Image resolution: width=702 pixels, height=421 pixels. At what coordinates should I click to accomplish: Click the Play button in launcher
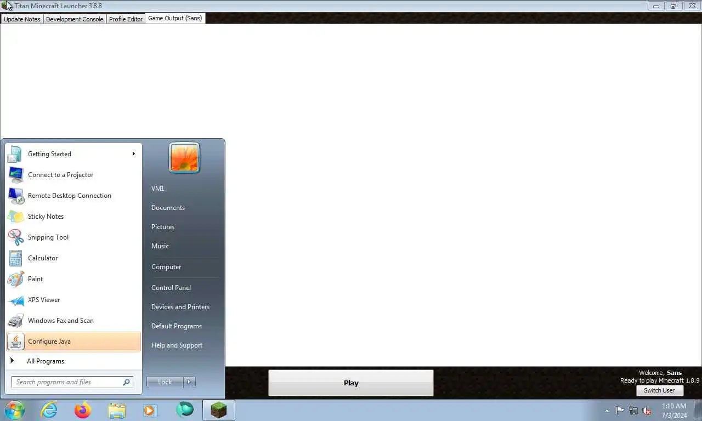pos(351,383)
